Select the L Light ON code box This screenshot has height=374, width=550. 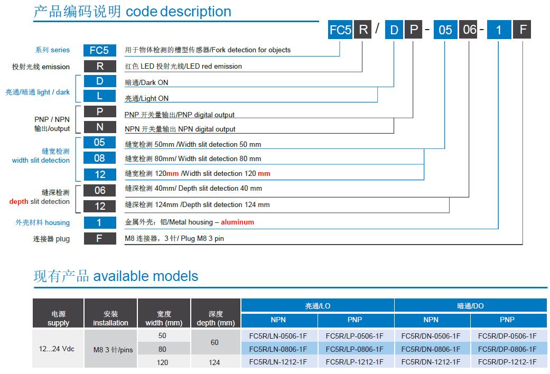tap(99, 96)
